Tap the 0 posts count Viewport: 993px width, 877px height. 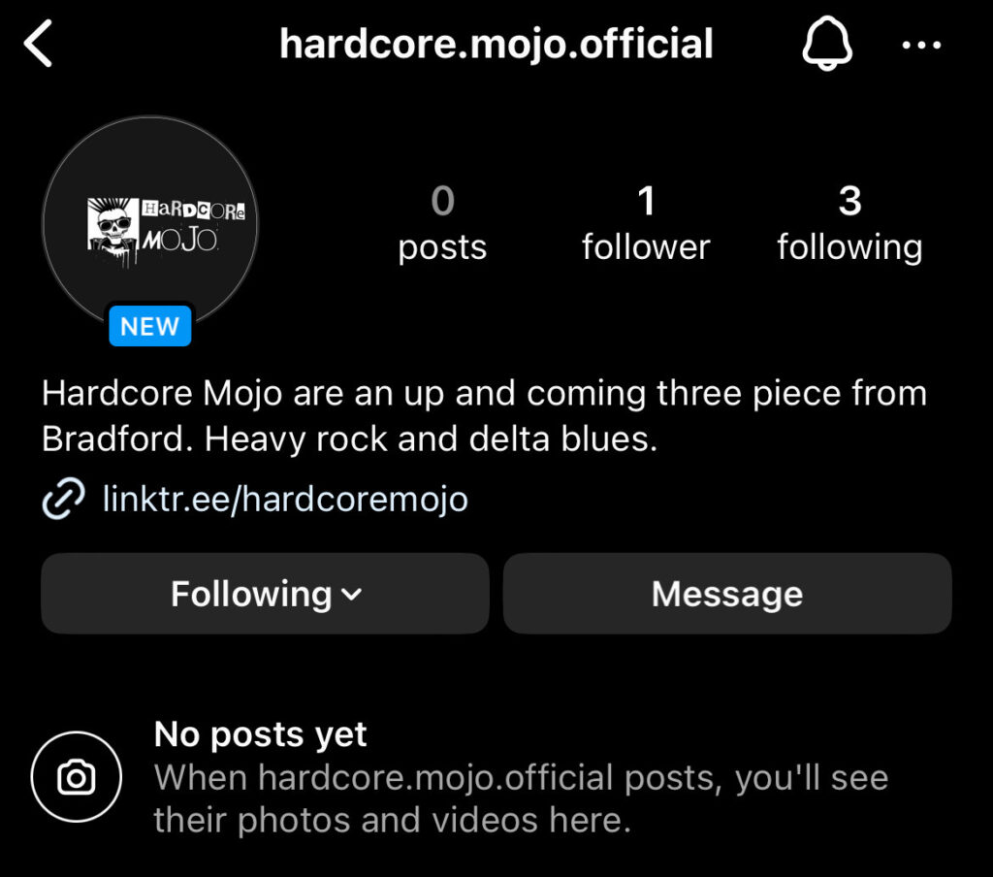442,223
